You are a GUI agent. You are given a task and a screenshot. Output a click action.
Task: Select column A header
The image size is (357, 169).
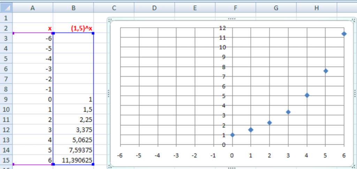pos(32,8)
